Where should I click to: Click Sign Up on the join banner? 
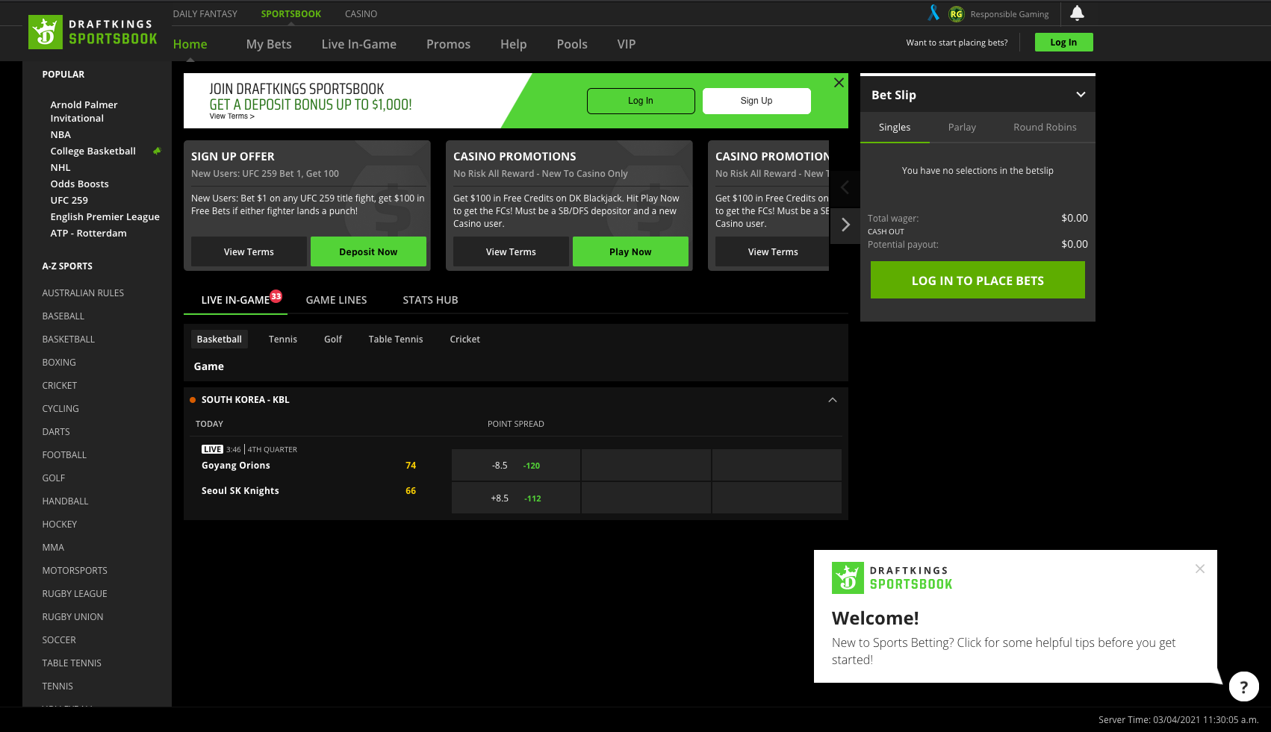tap(756, 101)
